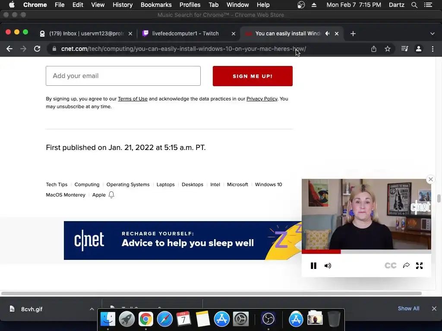Close the floating video player
This screenshot has height=331, width=442.
pyautogui.click(x=431, y=179)
